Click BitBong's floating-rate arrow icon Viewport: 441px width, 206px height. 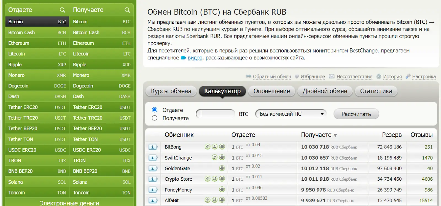[x=208, y=147]
